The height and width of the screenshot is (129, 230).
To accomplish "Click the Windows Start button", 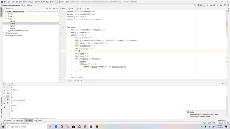I will point(3,126).
